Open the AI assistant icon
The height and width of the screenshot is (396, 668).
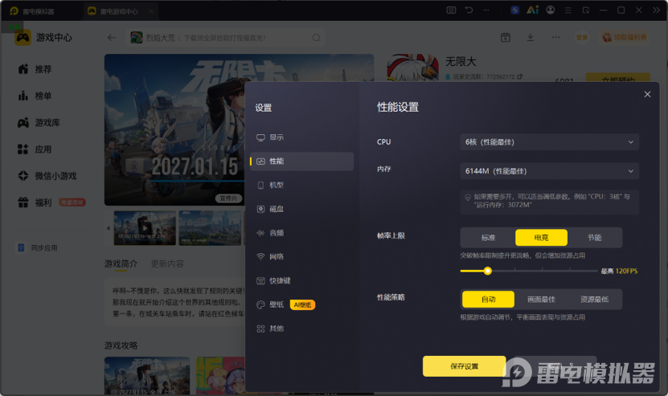532,10
